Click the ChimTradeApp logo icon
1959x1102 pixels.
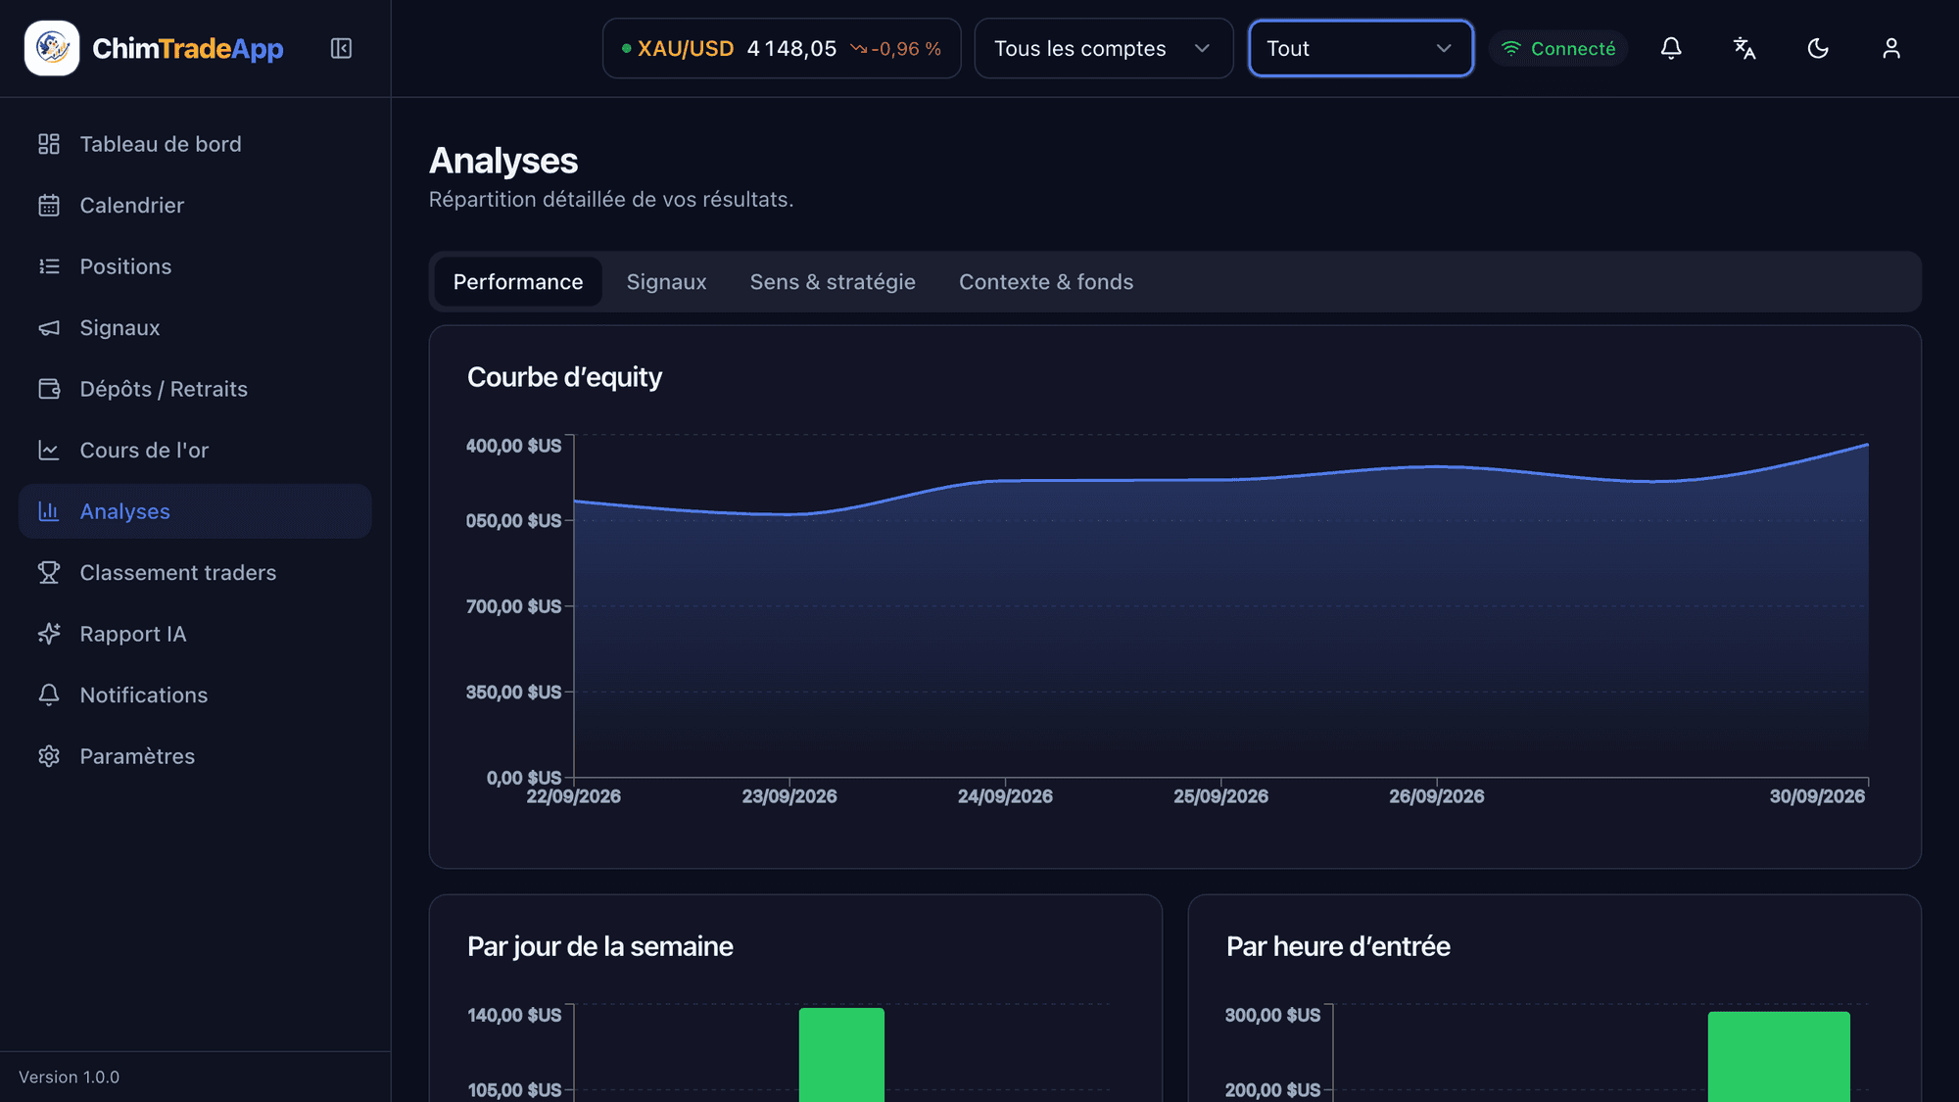52,48
